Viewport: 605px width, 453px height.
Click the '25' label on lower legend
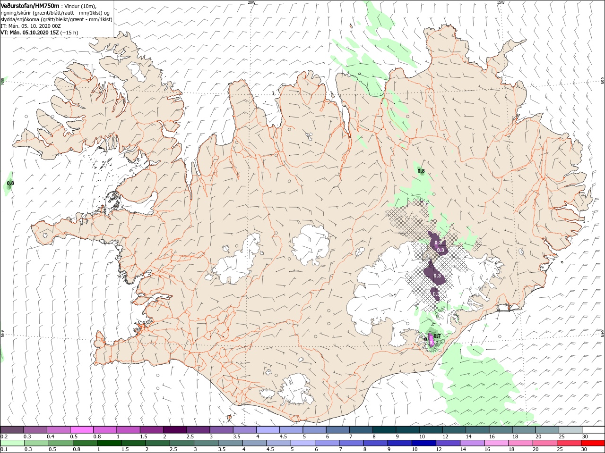tap(561, 450)
